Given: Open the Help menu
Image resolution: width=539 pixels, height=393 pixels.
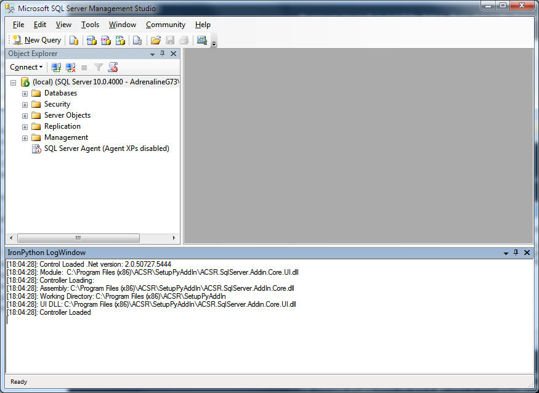Looking at the screenshot, I should pos(203,25).
